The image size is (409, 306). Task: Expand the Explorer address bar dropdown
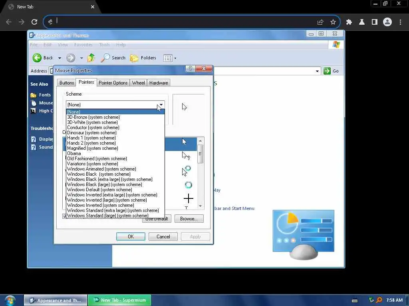coord(317,71)
